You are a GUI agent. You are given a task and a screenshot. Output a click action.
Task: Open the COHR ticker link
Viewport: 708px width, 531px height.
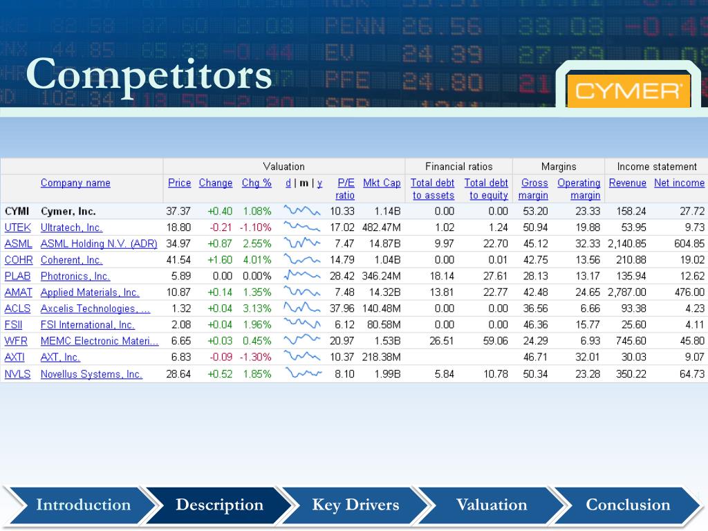click(x=19, y=260)
